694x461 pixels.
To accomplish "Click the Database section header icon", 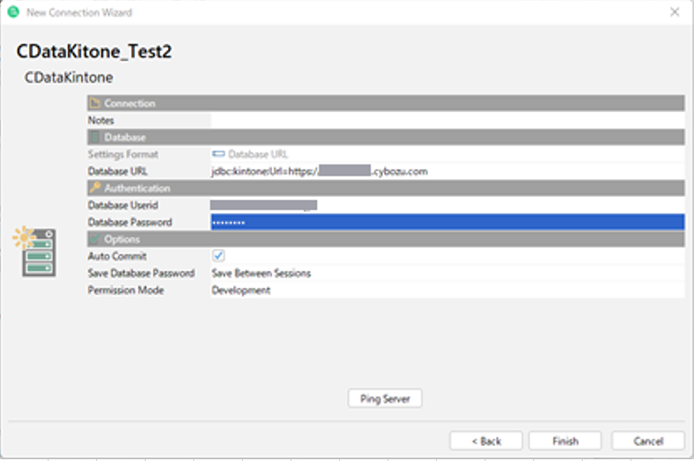I will coord(94,137).
